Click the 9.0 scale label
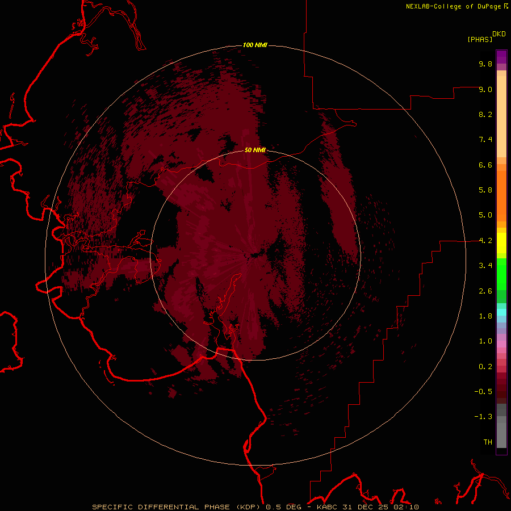Screen dimensions: 511x511 point(485,89)
